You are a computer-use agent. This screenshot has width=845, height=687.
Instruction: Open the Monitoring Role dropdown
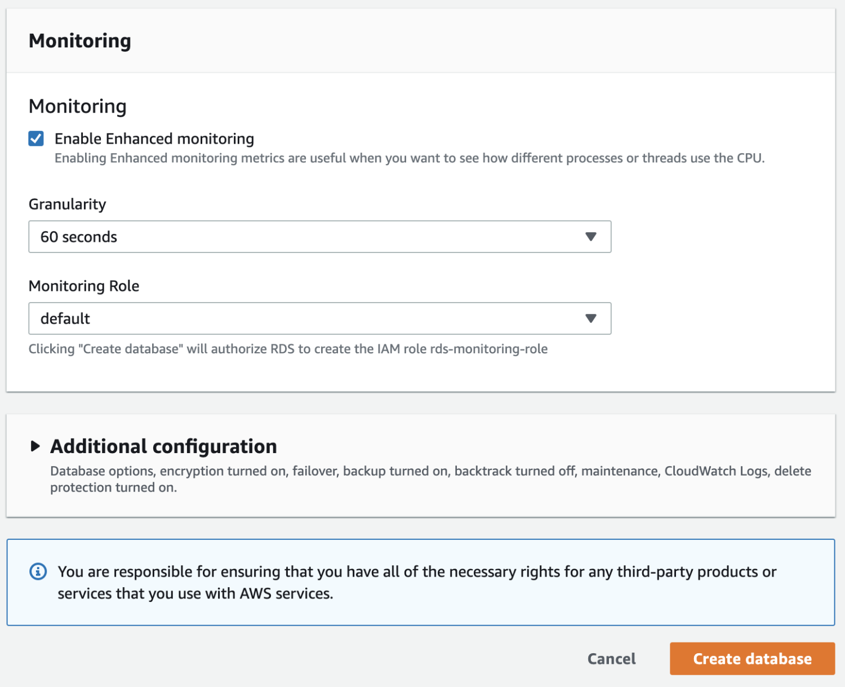(x=319, y=318)
